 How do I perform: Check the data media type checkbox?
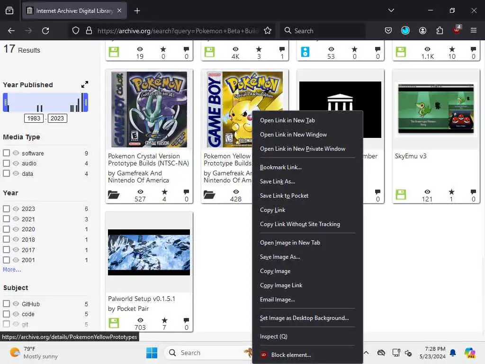[x=6, y=173]
